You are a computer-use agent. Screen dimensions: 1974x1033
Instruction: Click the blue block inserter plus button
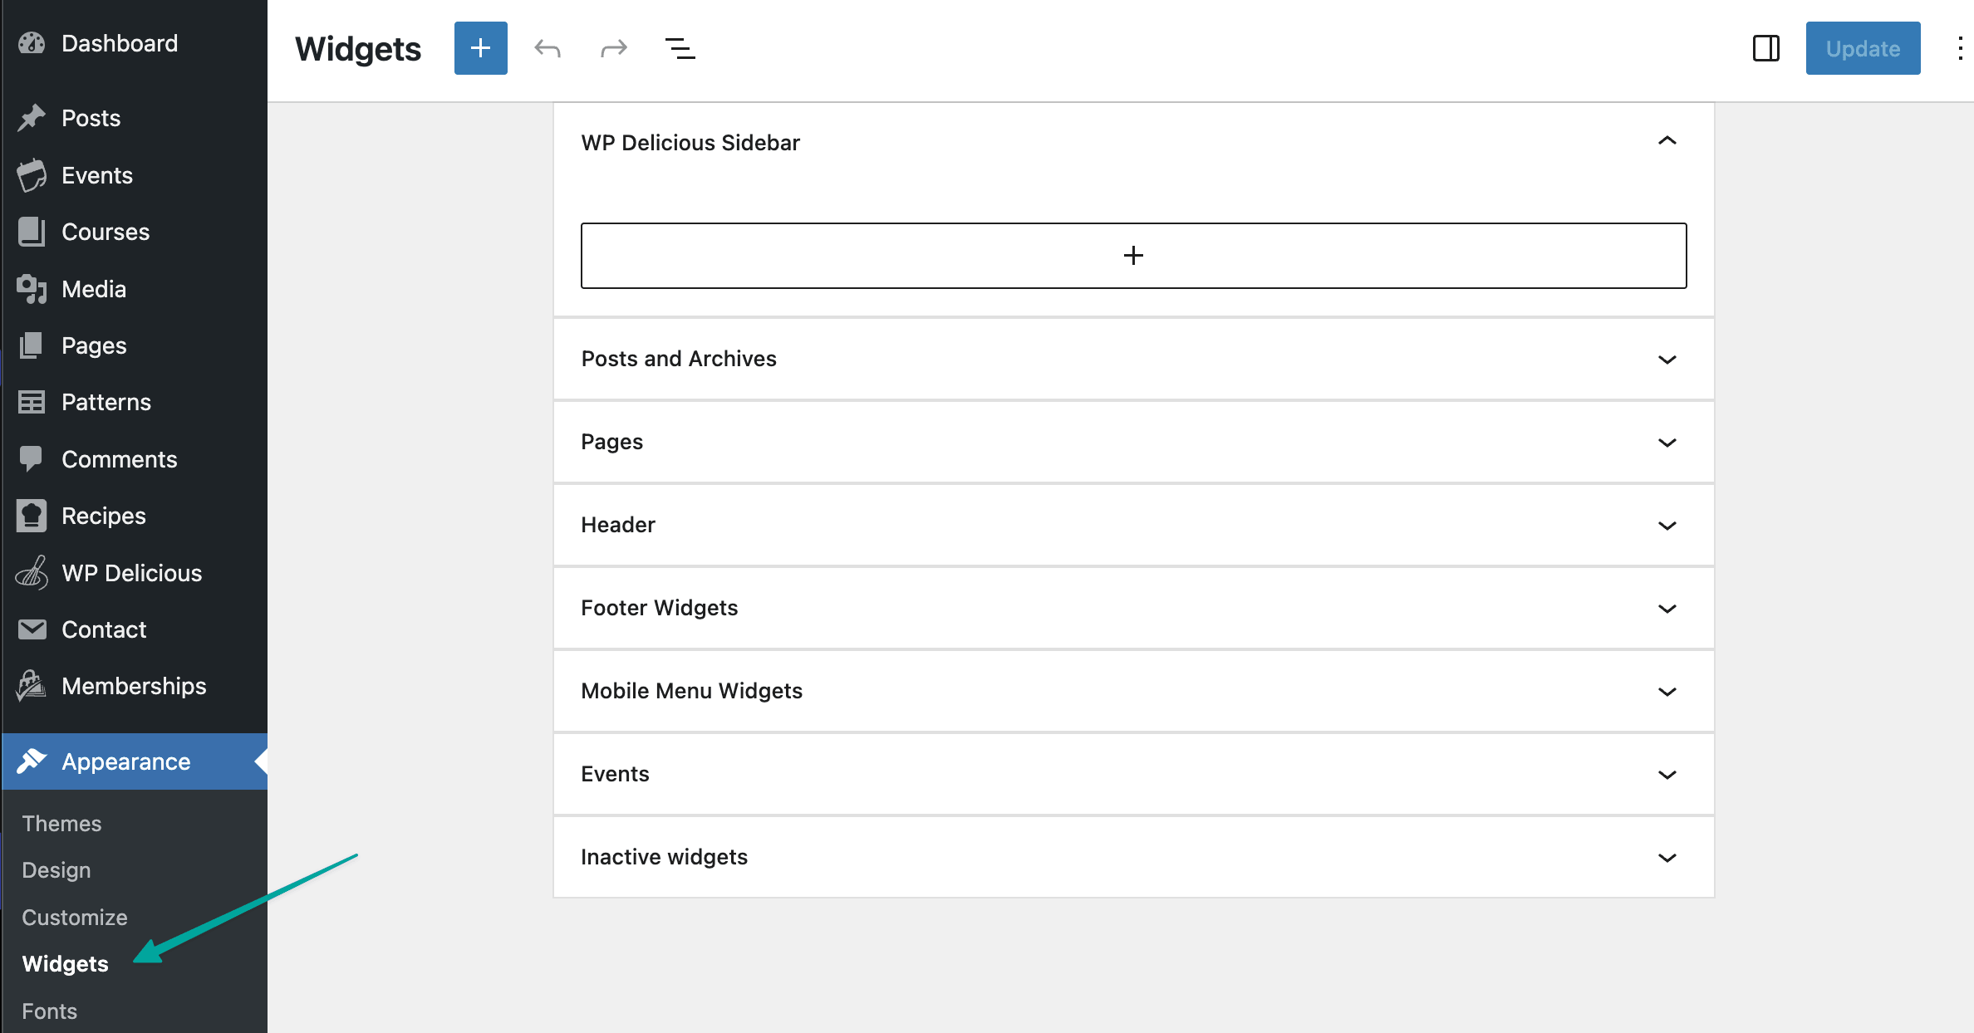[480, 48]
